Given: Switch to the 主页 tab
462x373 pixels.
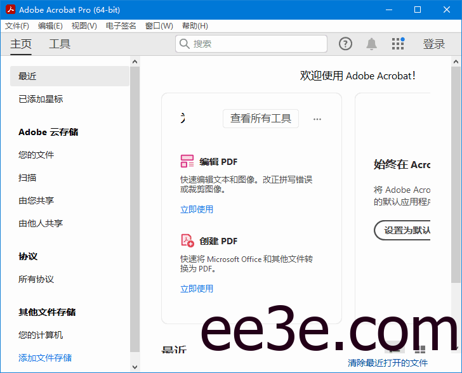Looking at the screenshot, I should point(21,44).
